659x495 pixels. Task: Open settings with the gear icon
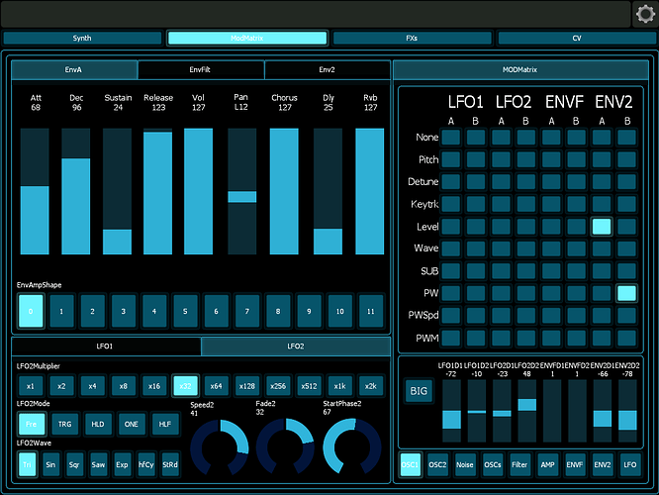[644, 14]
